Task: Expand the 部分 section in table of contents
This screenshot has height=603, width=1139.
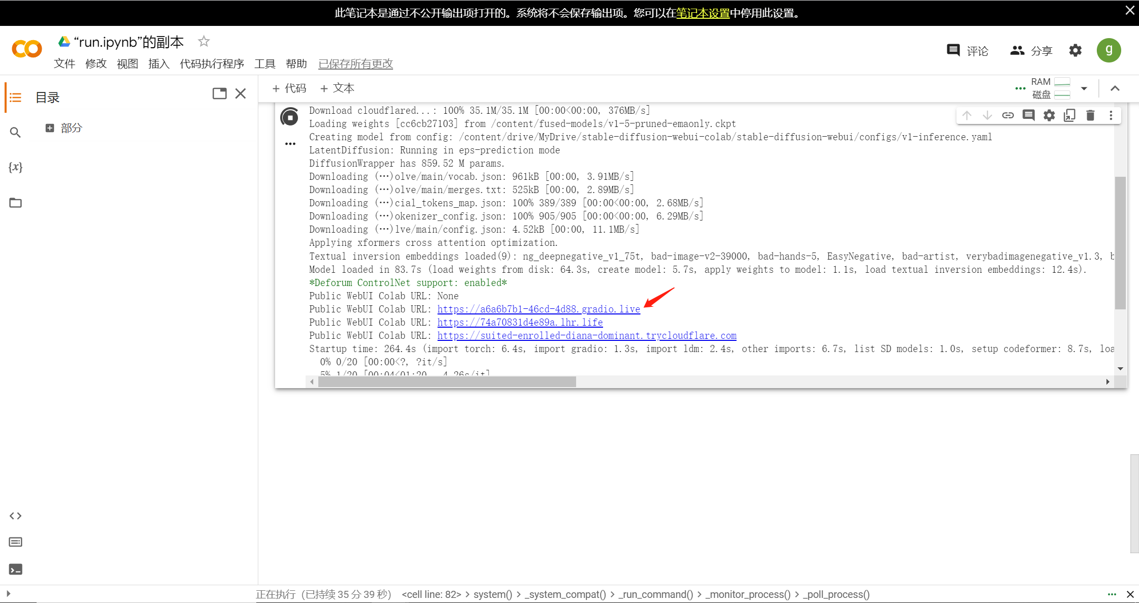Action: [x=50, y=128]
